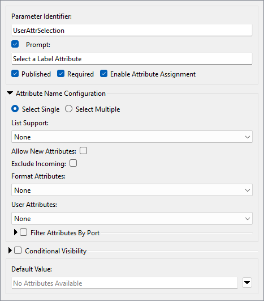Click the Parameter Identifier field with UserAttrSelection
The height and width of the screenshot is (301, 264).
[132, 31]
